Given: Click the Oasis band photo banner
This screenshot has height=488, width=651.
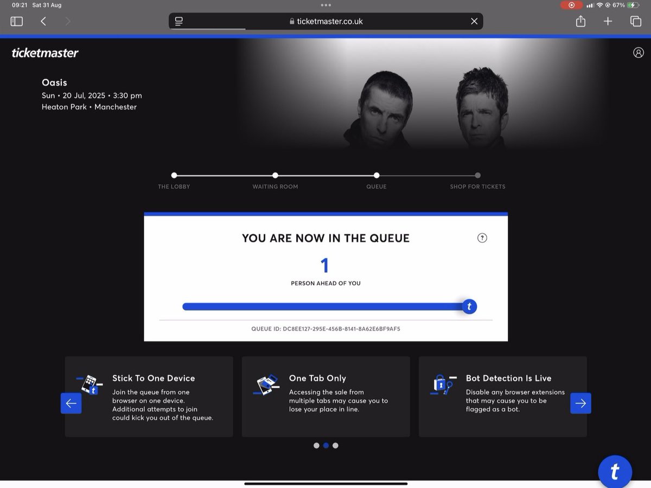Looking at the screenshot, I should [x=423, y=93].
